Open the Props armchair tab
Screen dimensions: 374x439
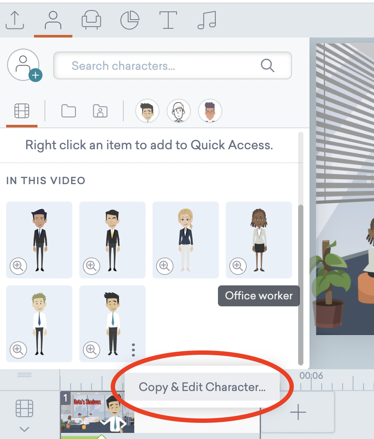pos(91,20)
